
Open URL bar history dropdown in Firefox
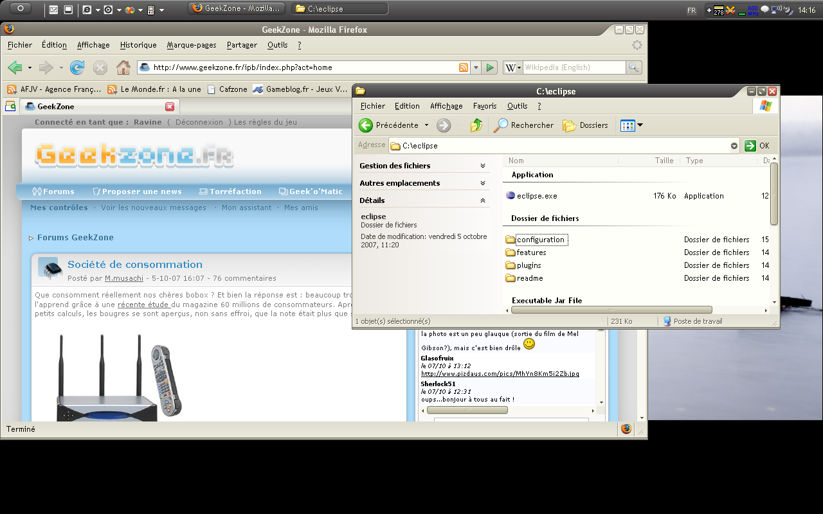(476, 67)
